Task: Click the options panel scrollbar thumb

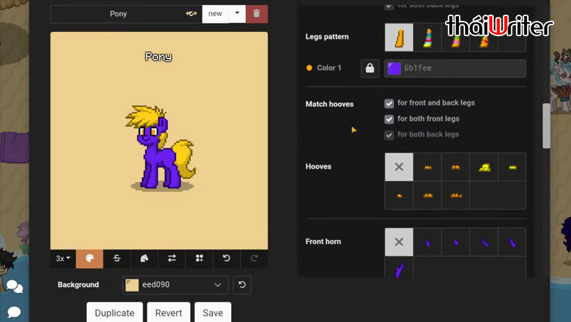Action: 546,126
